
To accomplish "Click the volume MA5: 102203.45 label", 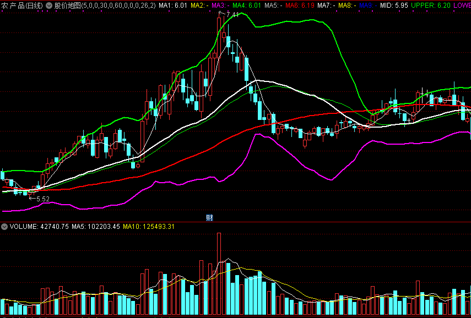I will 96,227.
